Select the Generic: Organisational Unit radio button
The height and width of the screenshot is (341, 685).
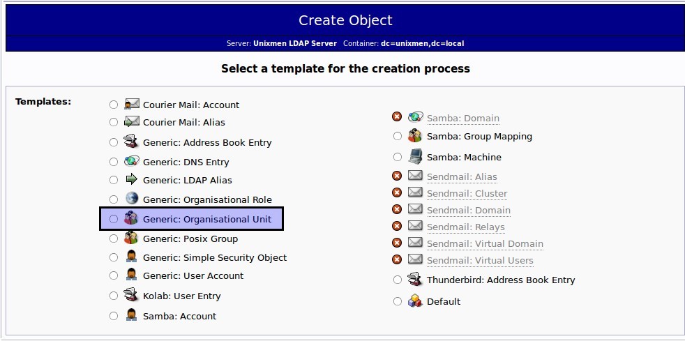click(x=114, y=219)
